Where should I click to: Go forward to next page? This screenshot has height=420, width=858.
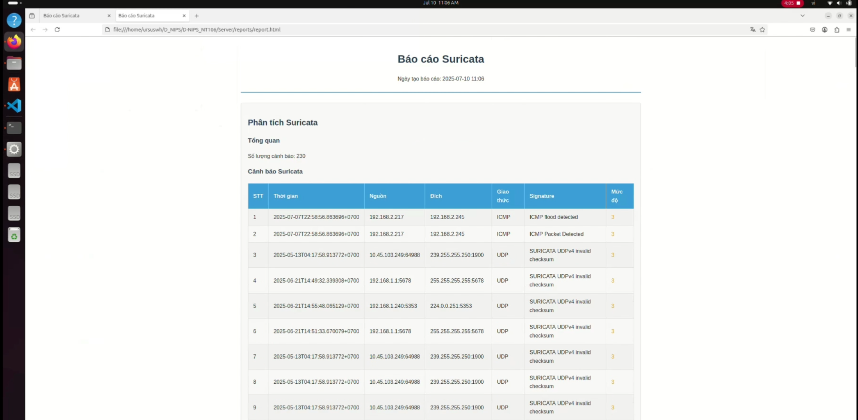45,30
